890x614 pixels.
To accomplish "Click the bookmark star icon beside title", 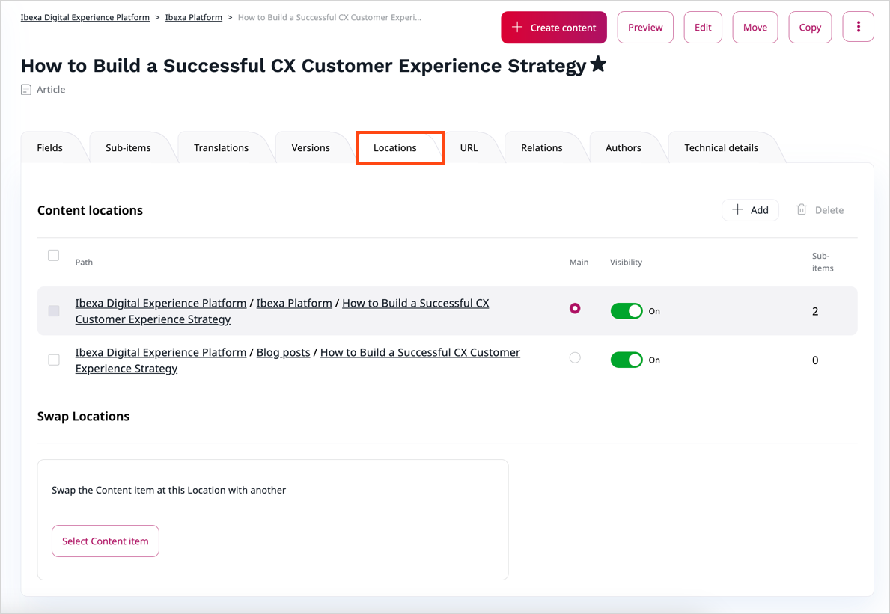I will [x=597, y=65].
